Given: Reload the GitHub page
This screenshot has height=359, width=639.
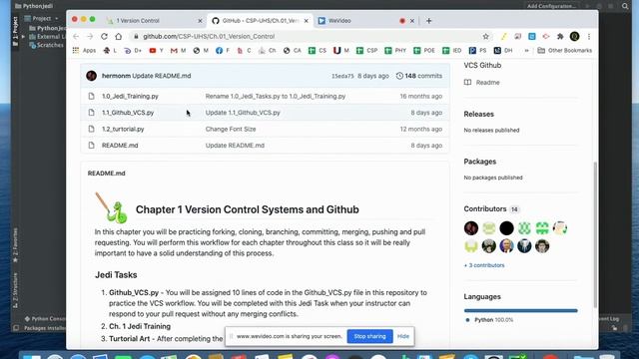Looking at the screenshot, I should click(104, 37).
